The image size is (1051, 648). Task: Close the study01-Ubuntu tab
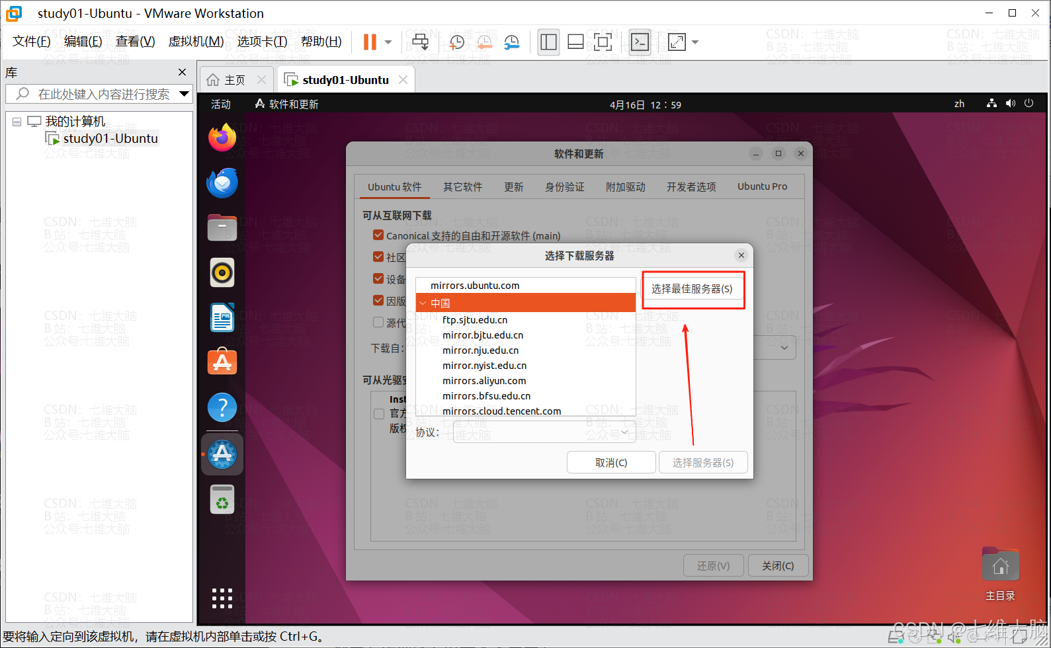tap(403, 80)
